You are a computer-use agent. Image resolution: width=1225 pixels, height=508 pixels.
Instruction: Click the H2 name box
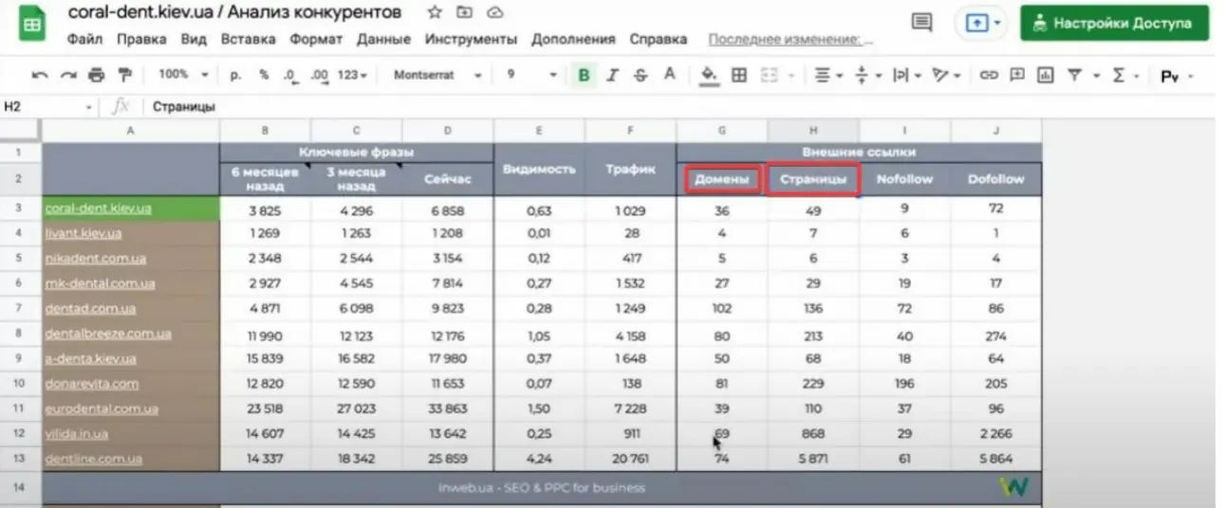[49, 107]
